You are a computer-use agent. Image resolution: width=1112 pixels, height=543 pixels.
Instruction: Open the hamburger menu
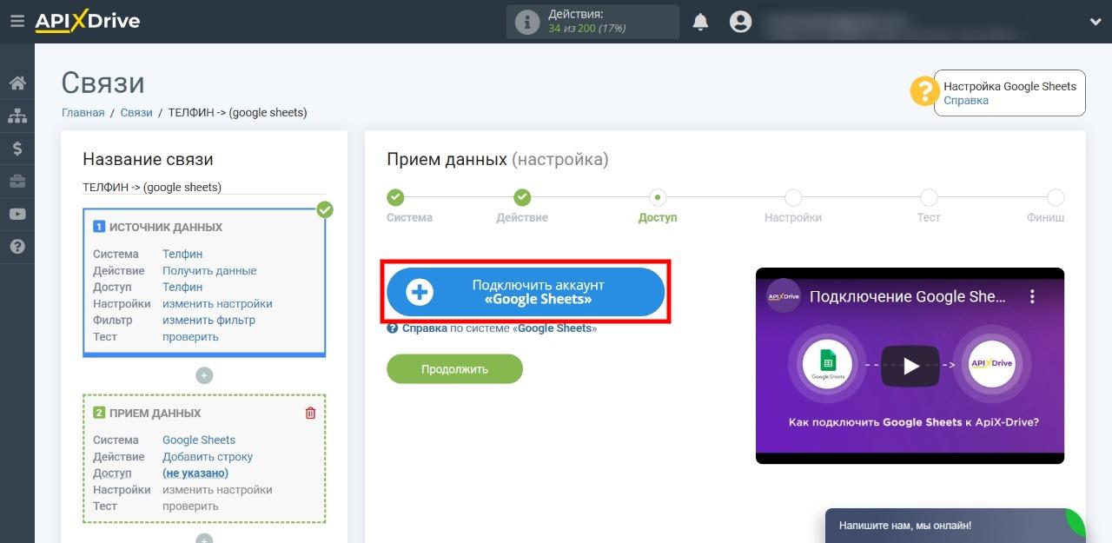pyautogui.click(x=17, y=21)
